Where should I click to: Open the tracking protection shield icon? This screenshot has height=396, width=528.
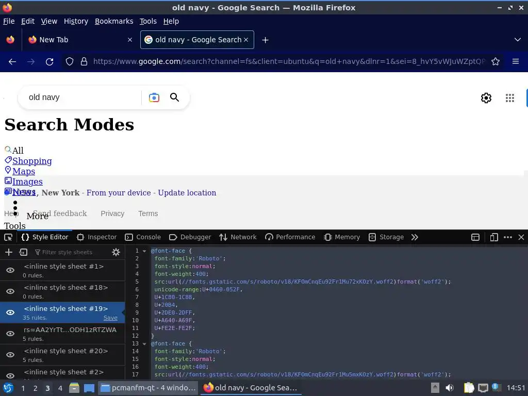coord(70,62)
